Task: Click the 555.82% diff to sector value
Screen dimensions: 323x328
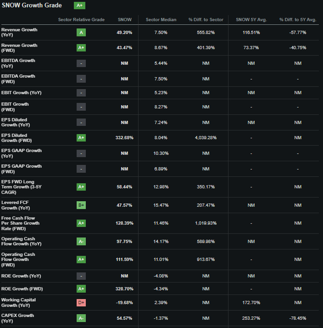Action: [206, 32]
